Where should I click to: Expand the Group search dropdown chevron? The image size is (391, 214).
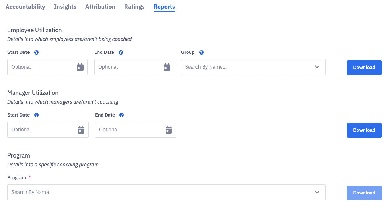coord(317,67)
